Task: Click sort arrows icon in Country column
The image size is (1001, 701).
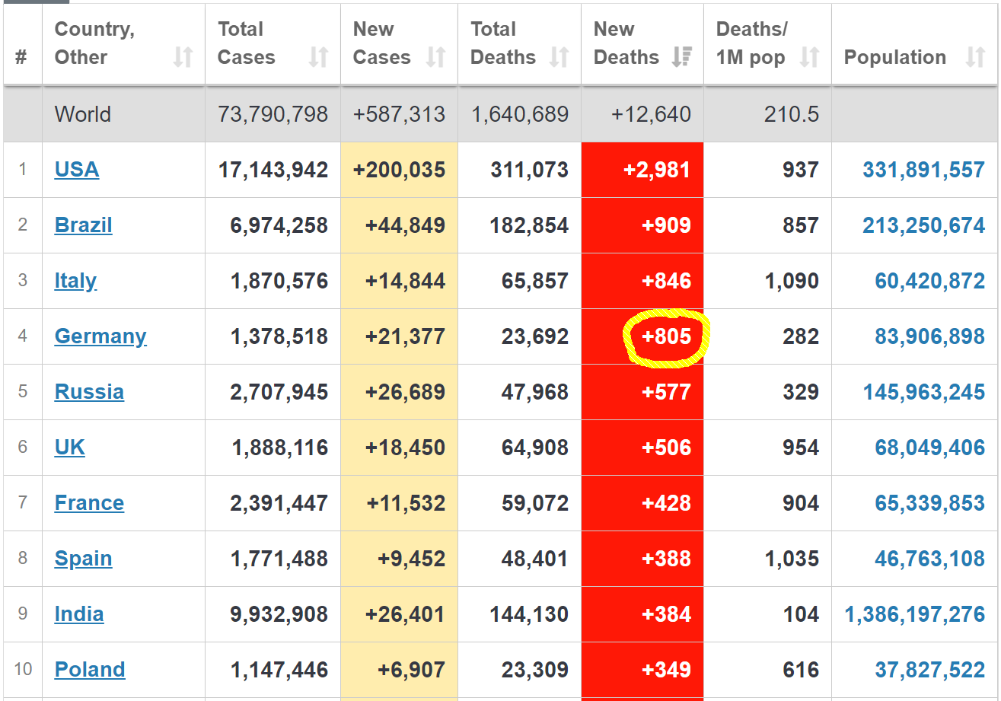Action: (183, 57)
